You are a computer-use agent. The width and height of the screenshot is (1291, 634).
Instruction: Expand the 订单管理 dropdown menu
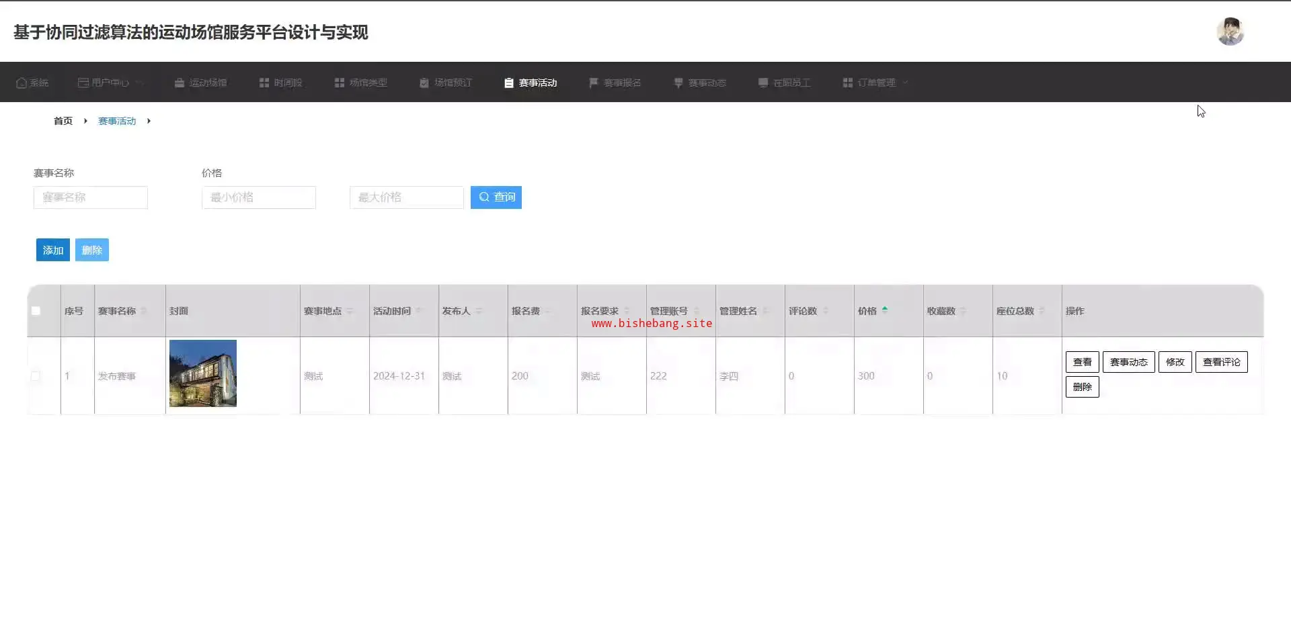tap(876, 83)
